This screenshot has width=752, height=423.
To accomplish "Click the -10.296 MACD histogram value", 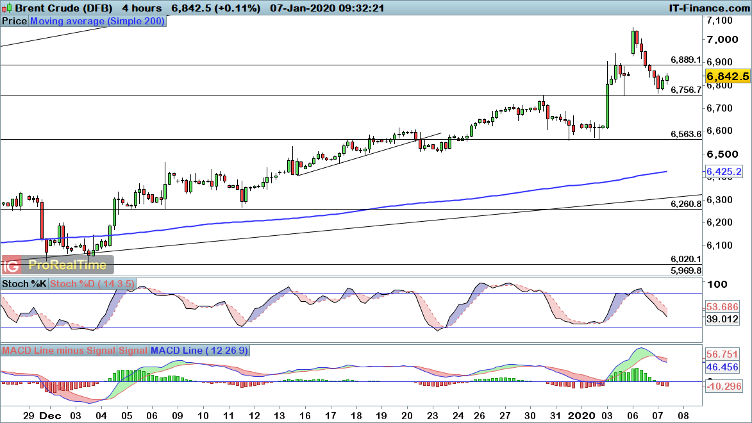I will tap(723, 386).
